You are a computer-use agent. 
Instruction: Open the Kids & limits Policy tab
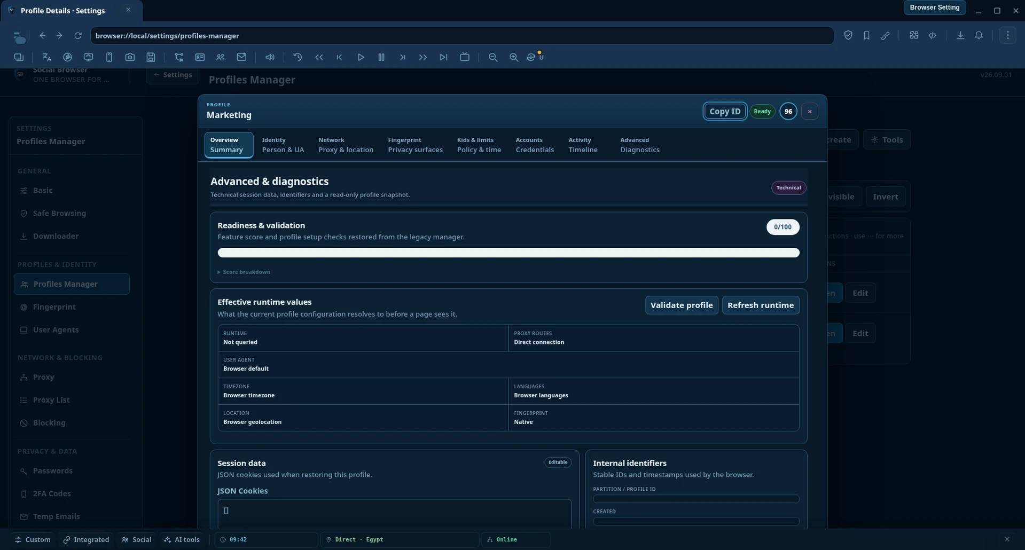pos(479,145)
